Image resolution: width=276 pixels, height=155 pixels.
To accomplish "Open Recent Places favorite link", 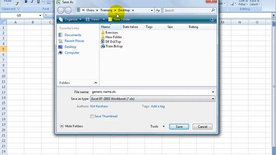I will [x=74, y=41].
